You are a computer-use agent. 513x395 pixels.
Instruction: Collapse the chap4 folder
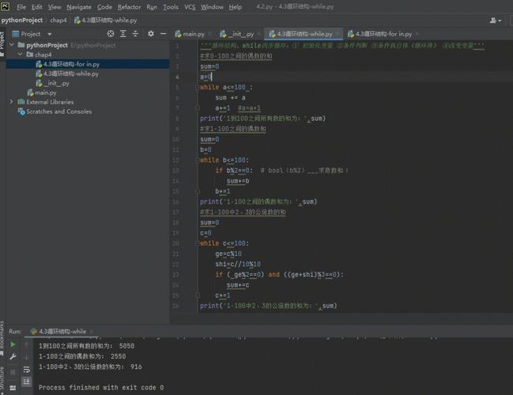click(20, 55)
